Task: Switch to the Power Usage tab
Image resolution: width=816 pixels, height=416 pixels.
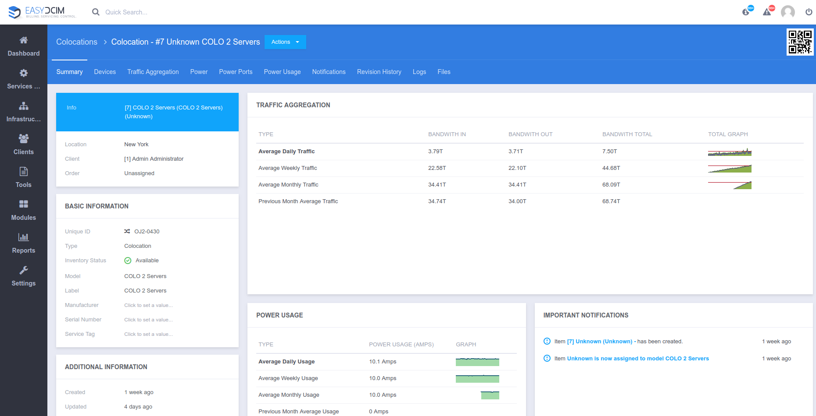Action: pos(282,72)
